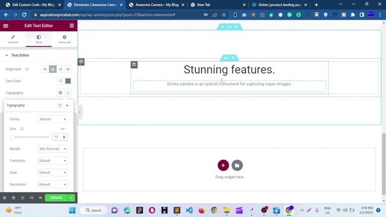Open global Typography settings globe

tap(60, 93)
